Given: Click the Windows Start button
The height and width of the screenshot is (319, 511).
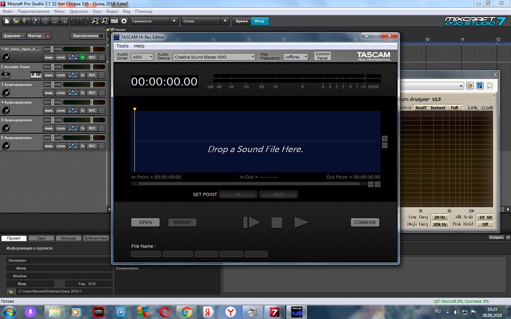Looking at the screenshot, I should [x=10, y=312].
